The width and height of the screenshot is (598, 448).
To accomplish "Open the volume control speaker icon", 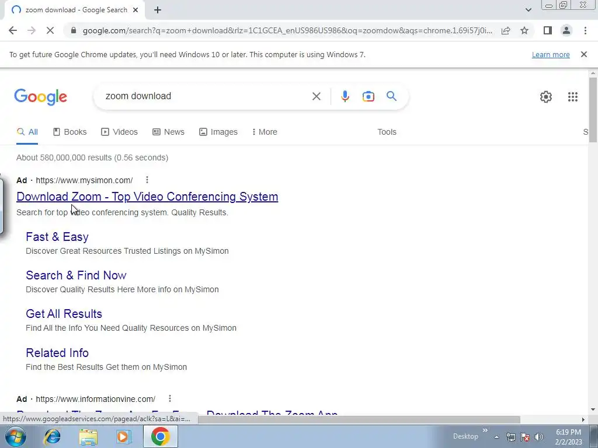I will (x=539, y=437).
